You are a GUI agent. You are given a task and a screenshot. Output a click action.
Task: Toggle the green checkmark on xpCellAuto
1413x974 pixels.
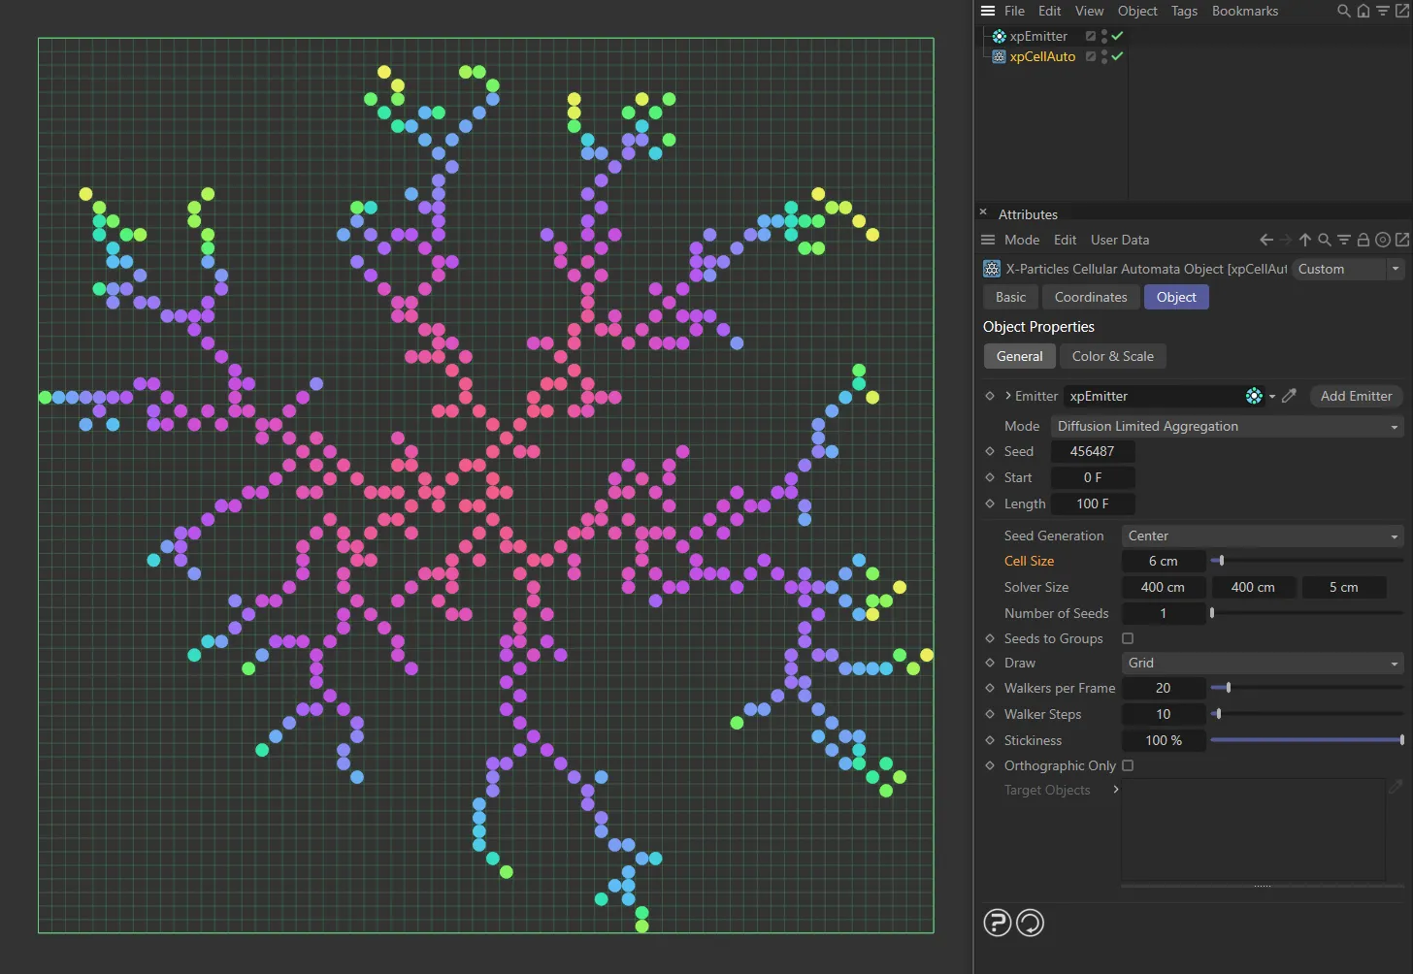pyautogui.click(x=1116, y=56)
